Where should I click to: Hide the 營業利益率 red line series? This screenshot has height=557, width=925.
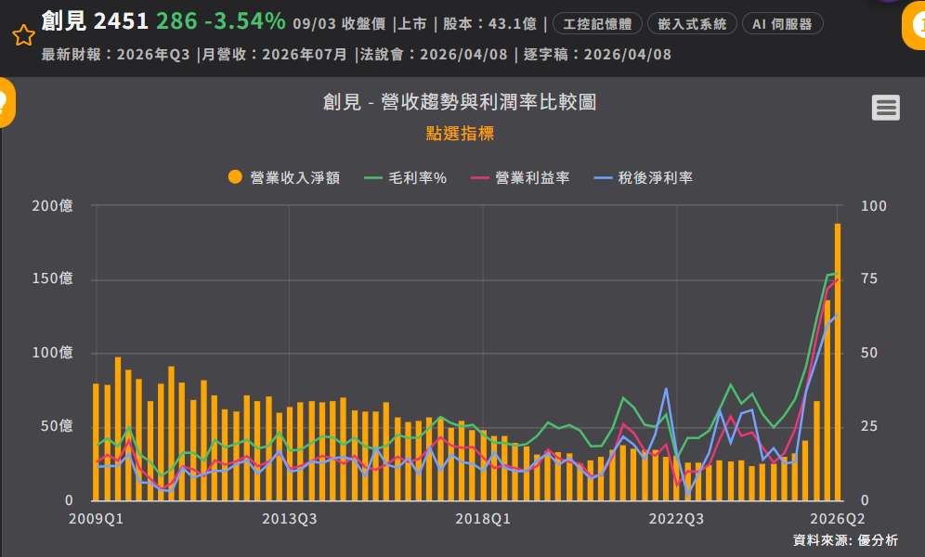pyautogui.click(x=520, y=177)
